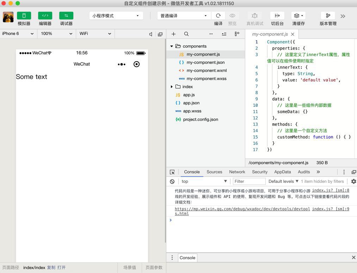Open the top context dropdown
357x273 pixels.
(x=204, y=181)
